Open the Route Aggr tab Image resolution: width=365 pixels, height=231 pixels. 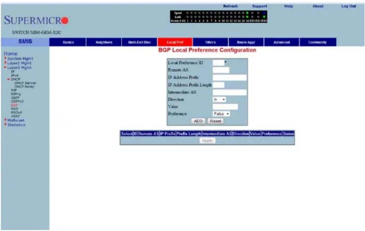[246, 42]
